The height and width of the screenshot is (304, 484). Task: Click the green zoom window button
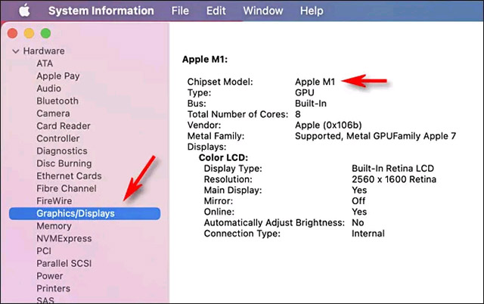[45, 33]
